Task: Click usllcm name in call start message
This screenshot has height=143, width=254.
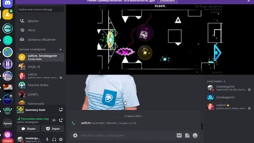Action: tap(86, 123)
